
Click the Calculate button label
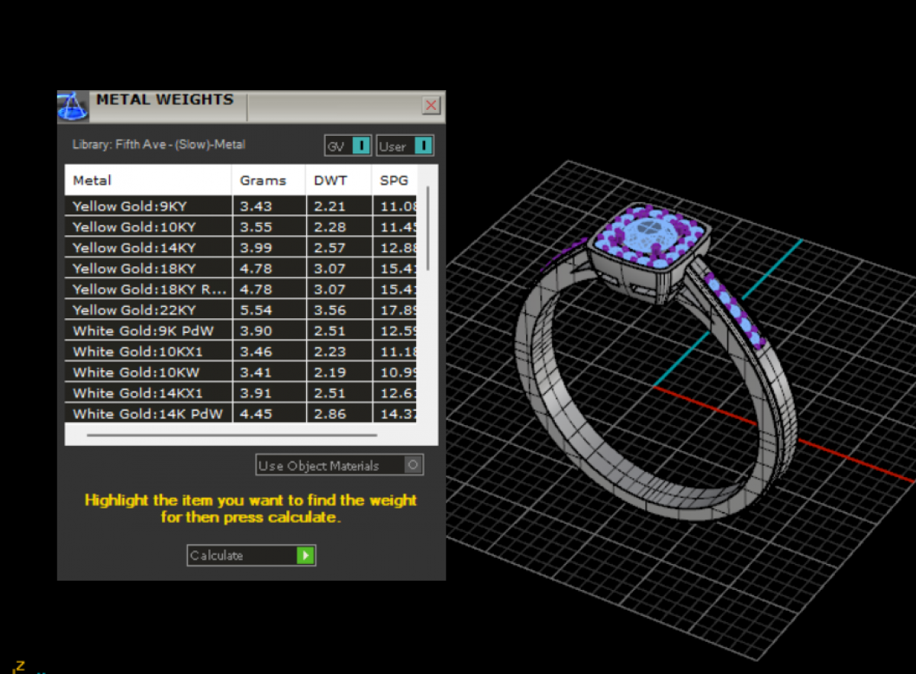tap(217, 556)
